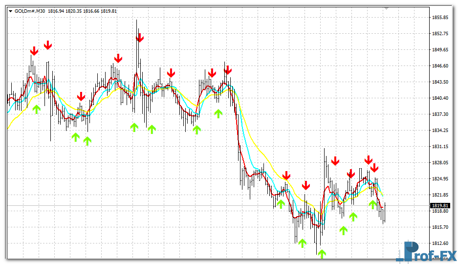
Task: Click the 1855.85 price on the axis
Action: [440, 18]
